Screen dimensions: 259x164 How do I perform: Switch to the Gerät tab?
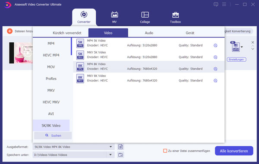190,33
